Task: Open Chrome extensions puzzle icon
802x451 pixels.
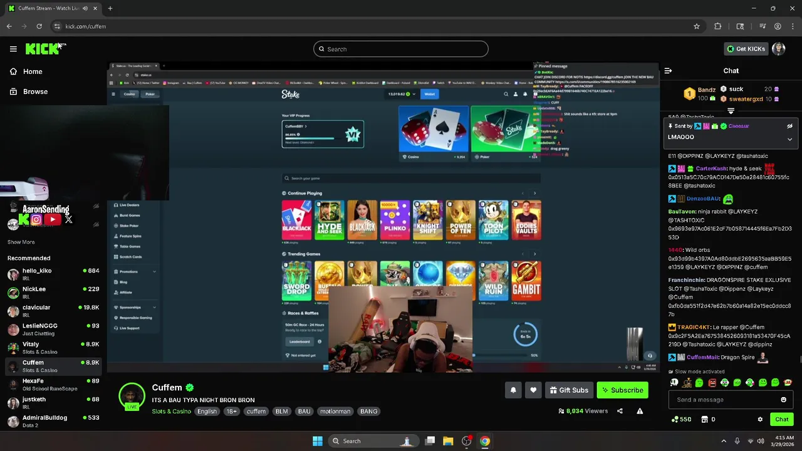Action: point(717,26)
